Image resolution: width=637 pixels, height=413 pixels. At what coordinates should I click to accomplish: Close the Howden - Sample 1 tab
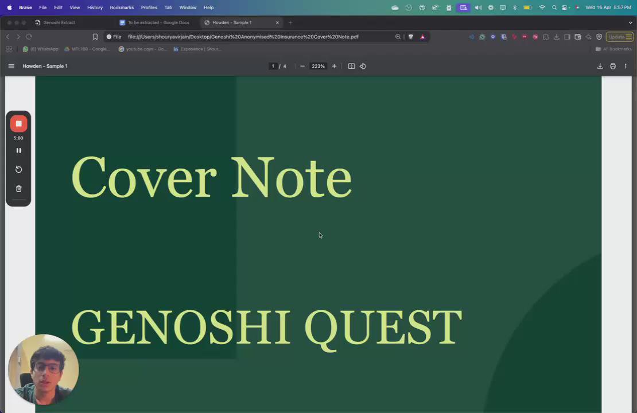(278, 23)
